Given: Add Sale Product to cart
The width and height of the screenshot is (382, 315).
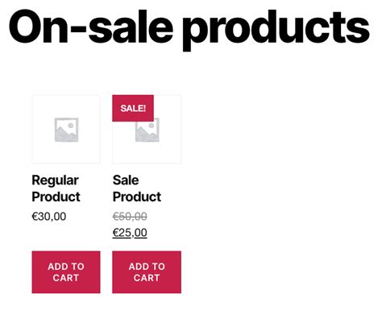Looking at the screenshot, I should click(x=147, y=272).
